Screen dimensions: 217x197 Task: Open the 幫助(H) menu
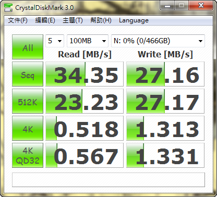point(101,20)
